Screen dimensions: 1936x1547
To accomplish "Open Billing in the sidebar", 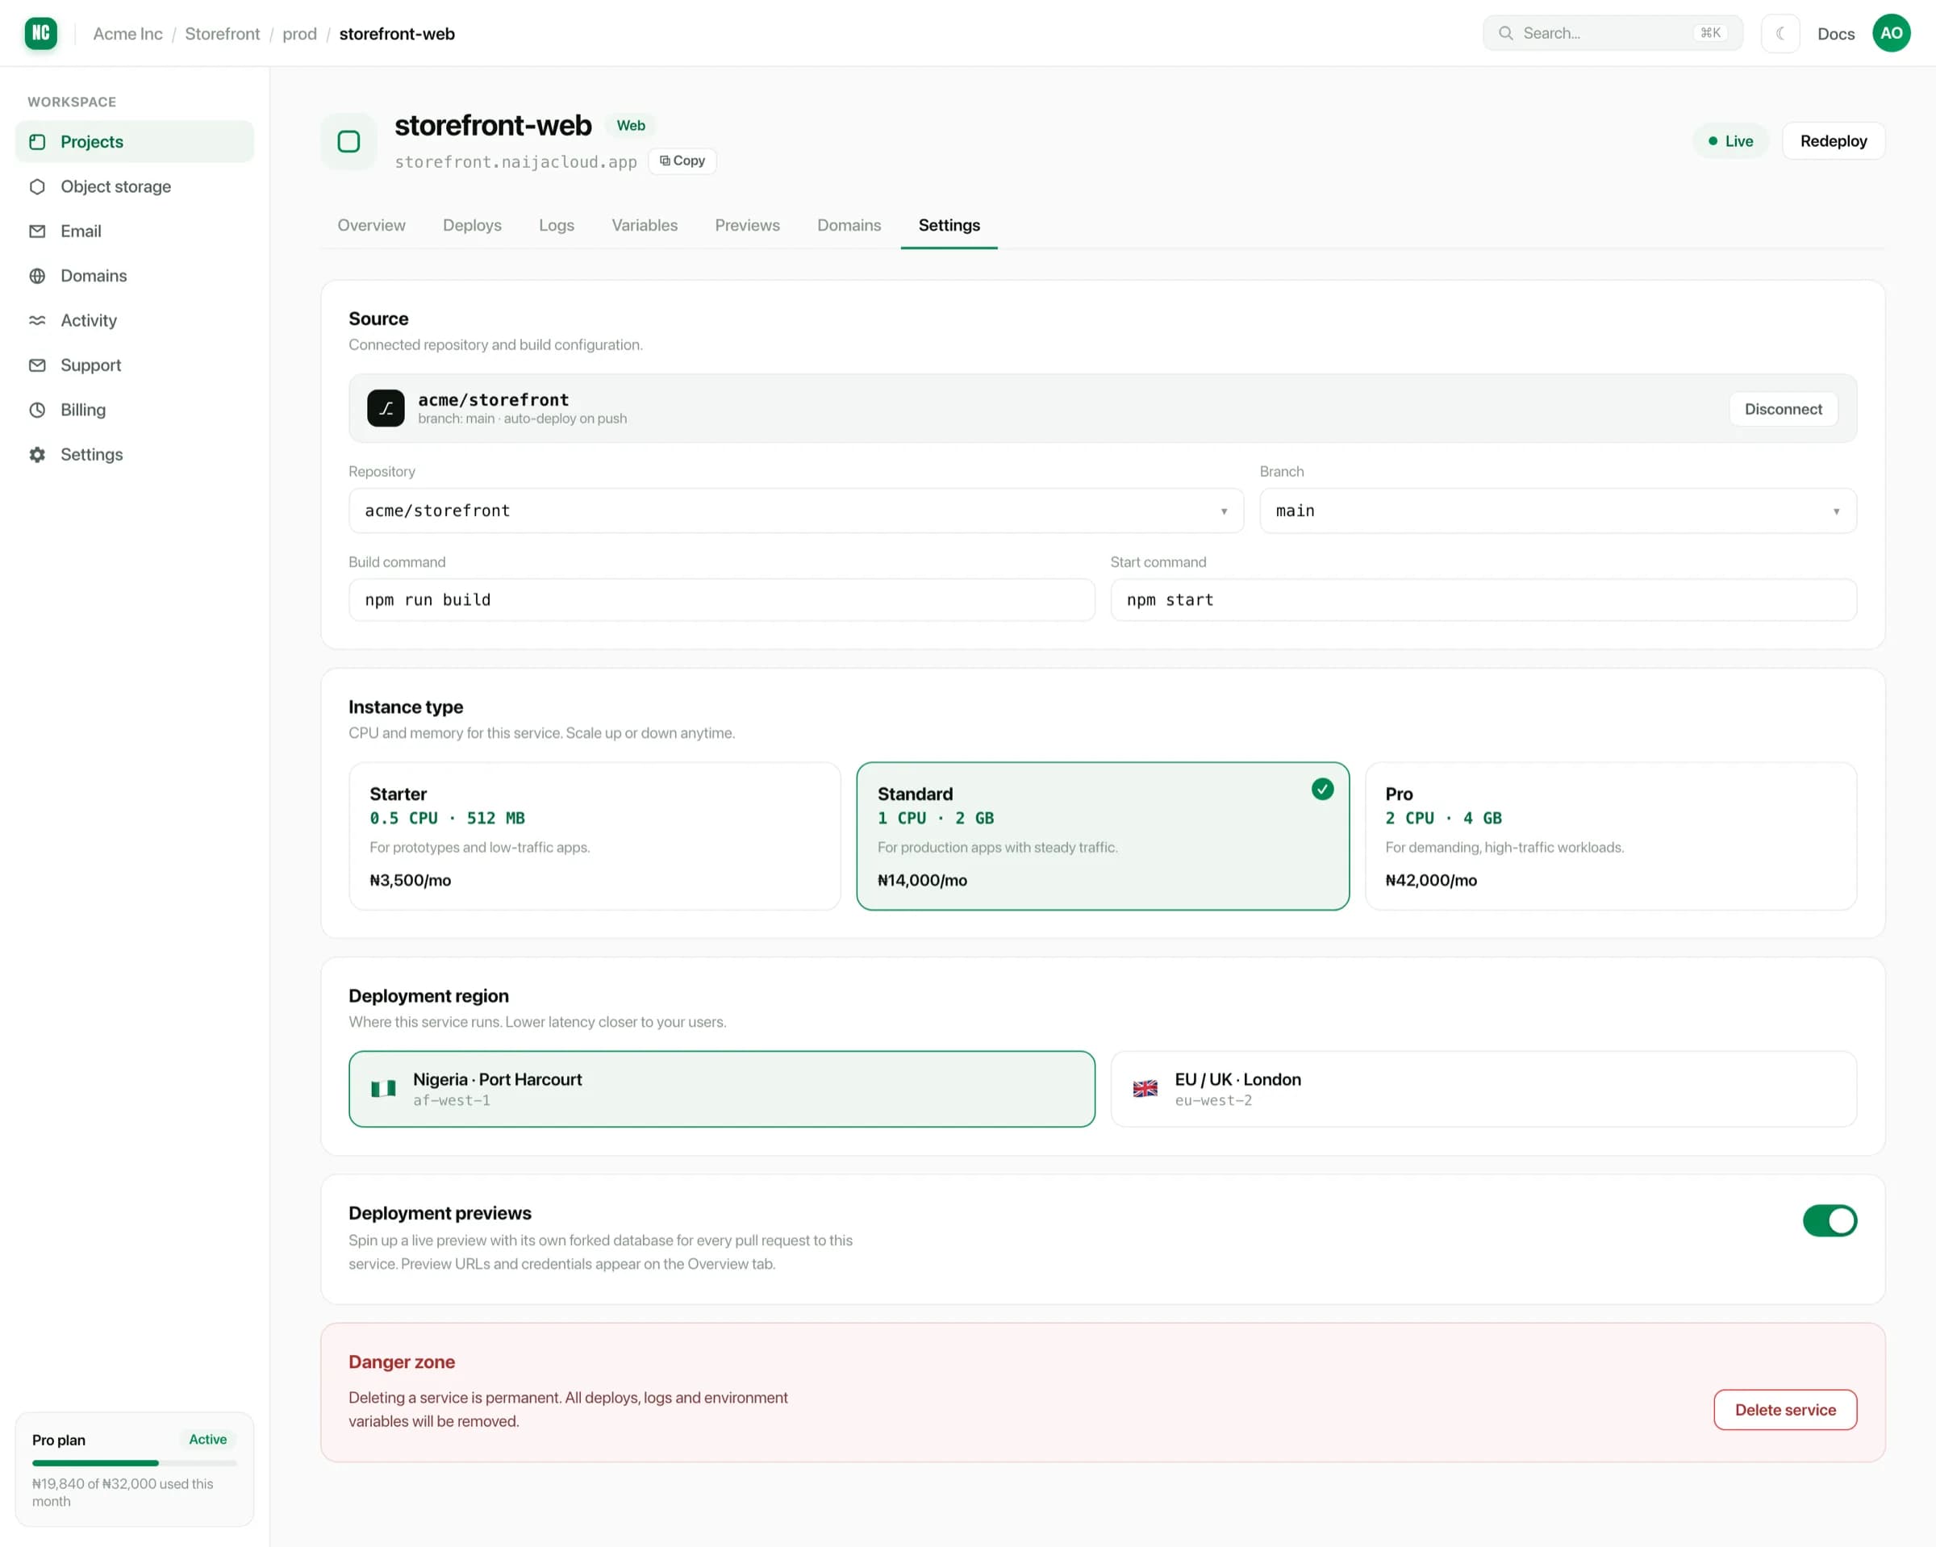I will [135, 411].
